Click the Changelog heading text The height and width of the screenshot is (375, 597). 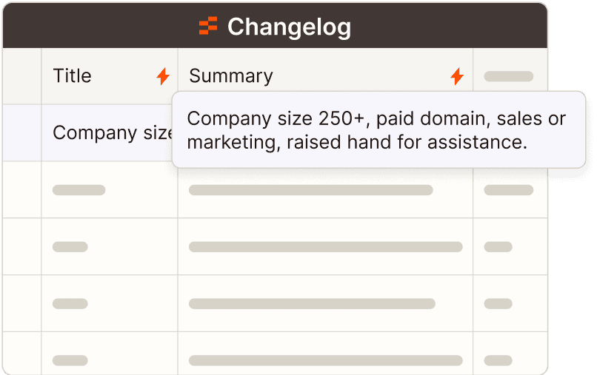coord(289,27)
